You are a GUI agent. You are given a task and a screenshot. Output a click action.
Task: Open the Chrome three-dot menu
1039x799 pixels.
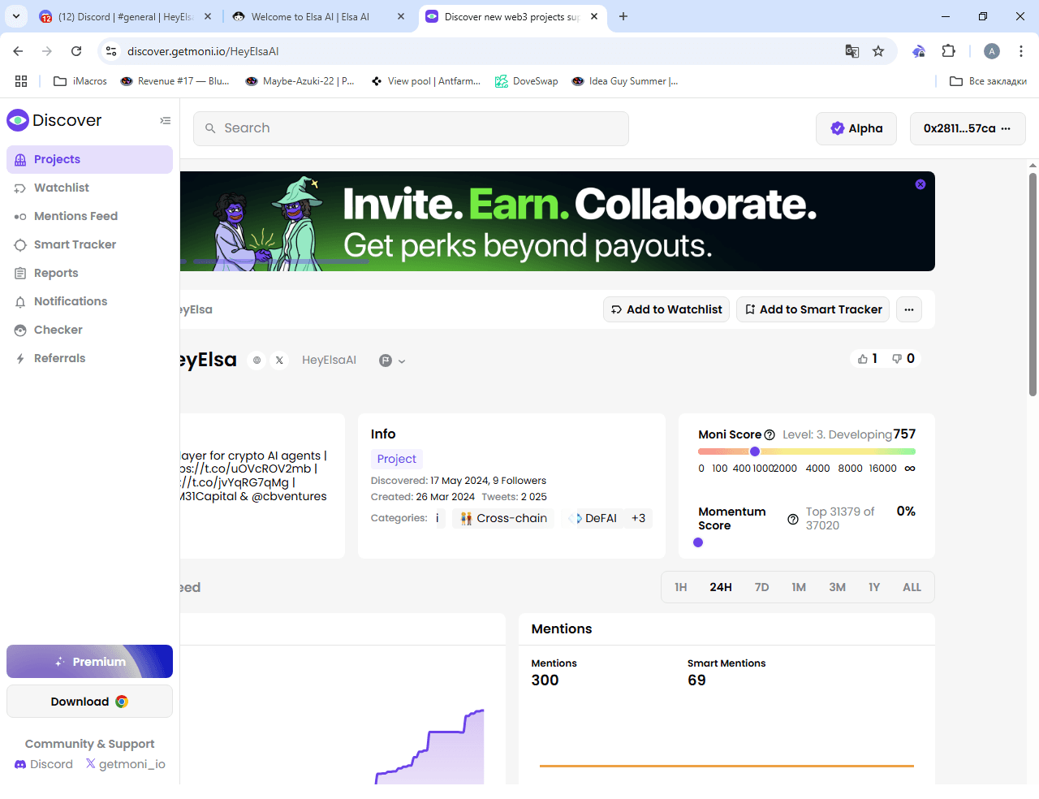point(1021,51)
